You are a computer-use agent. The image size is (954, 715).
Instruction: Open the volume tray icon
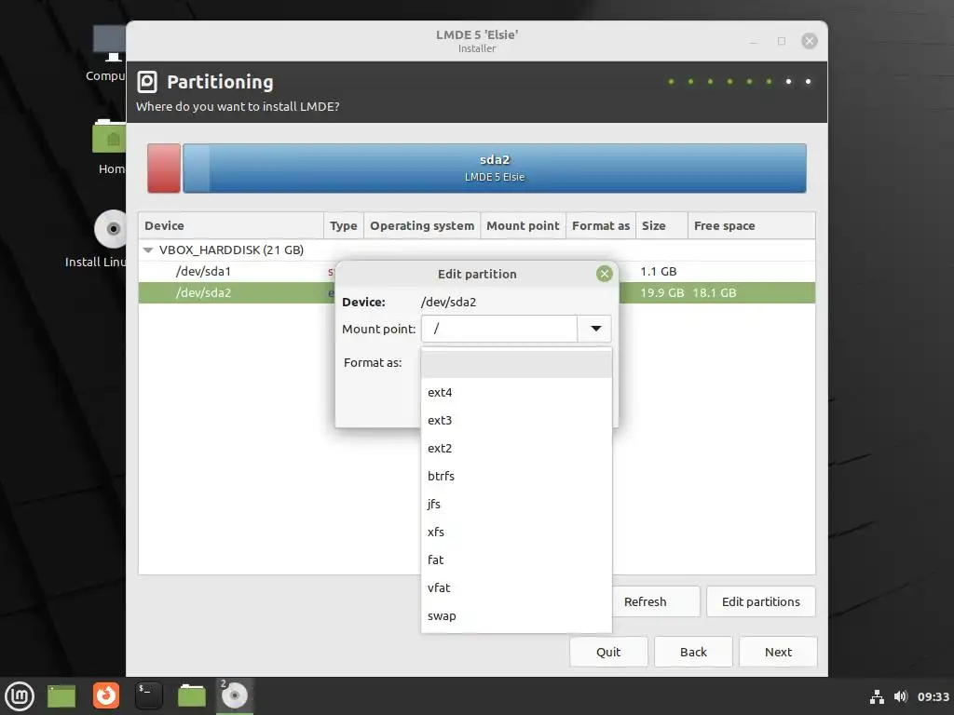[x=901, y=696]
